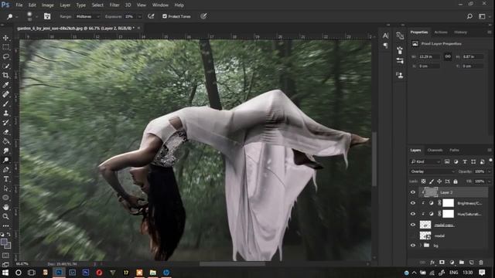Switch to the Channels tab

point(435,150)
